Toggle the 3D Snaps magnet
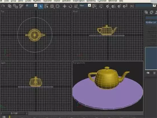 pyautogui.click(x=108, y=6)
